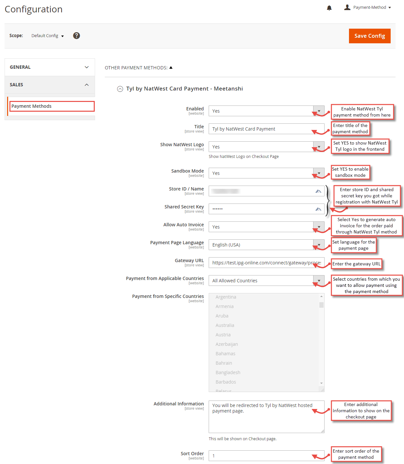This screenshot has width=404, height=464.
Task: Click the scope help question mark icon
Action: click(77, 35)
